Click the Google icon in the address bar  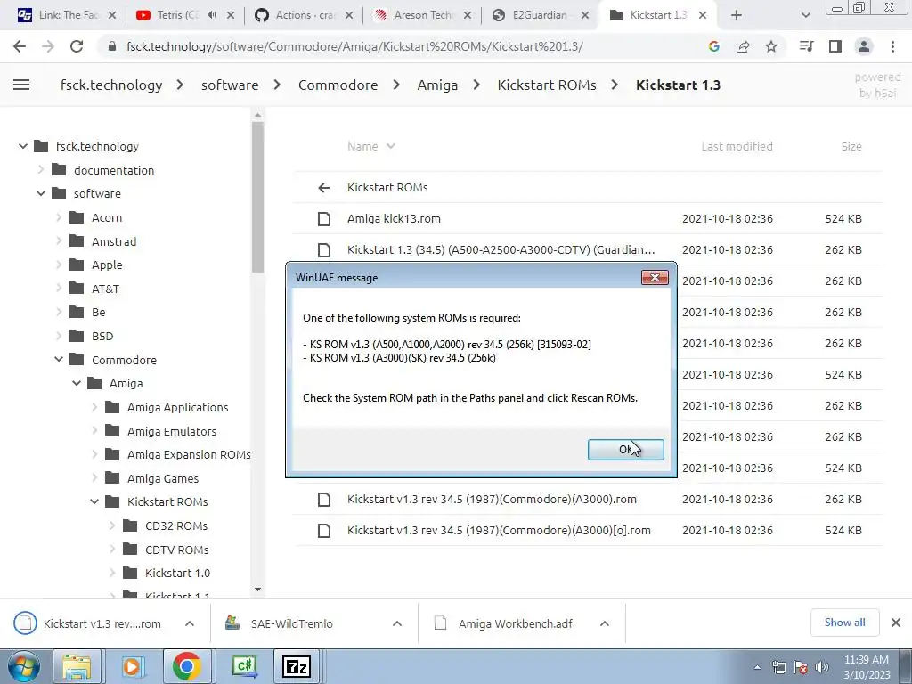(714, 46)
